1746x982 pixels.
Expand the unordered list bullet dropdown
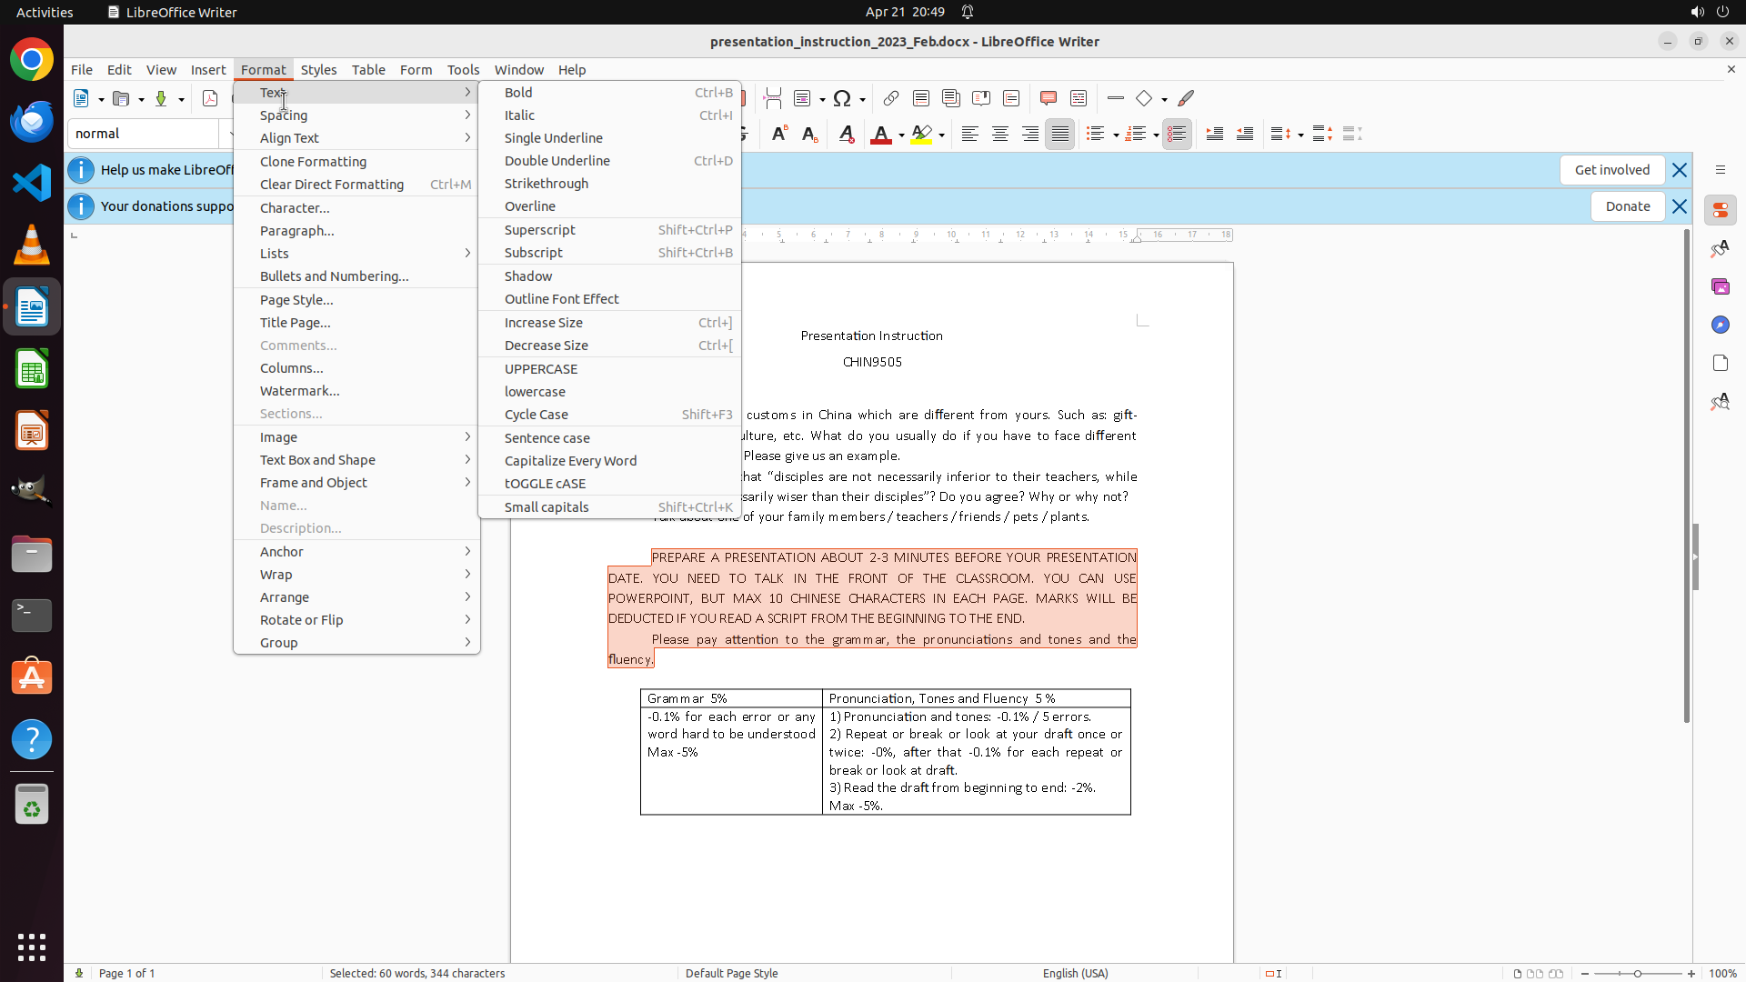pos(1116,135)
